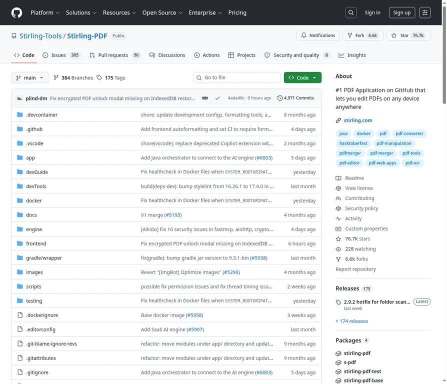
Task: Open the #6003 link in the app row
Action: (264, 157)
